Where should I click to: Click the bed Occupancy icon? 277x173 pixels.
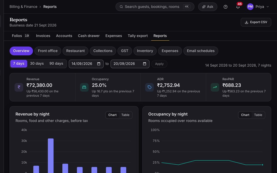point(84,87)
